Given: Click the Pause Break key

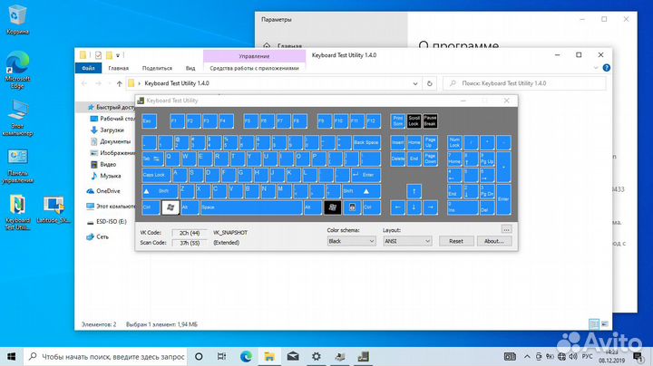Looking at the screenshot, I should (x=430, y=121).
